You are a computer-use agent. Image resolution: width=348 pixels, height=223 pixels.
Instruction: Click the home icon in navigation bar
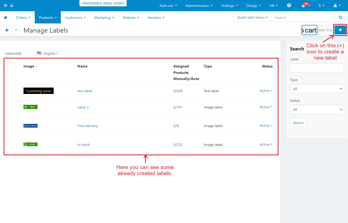click(5, 18)
